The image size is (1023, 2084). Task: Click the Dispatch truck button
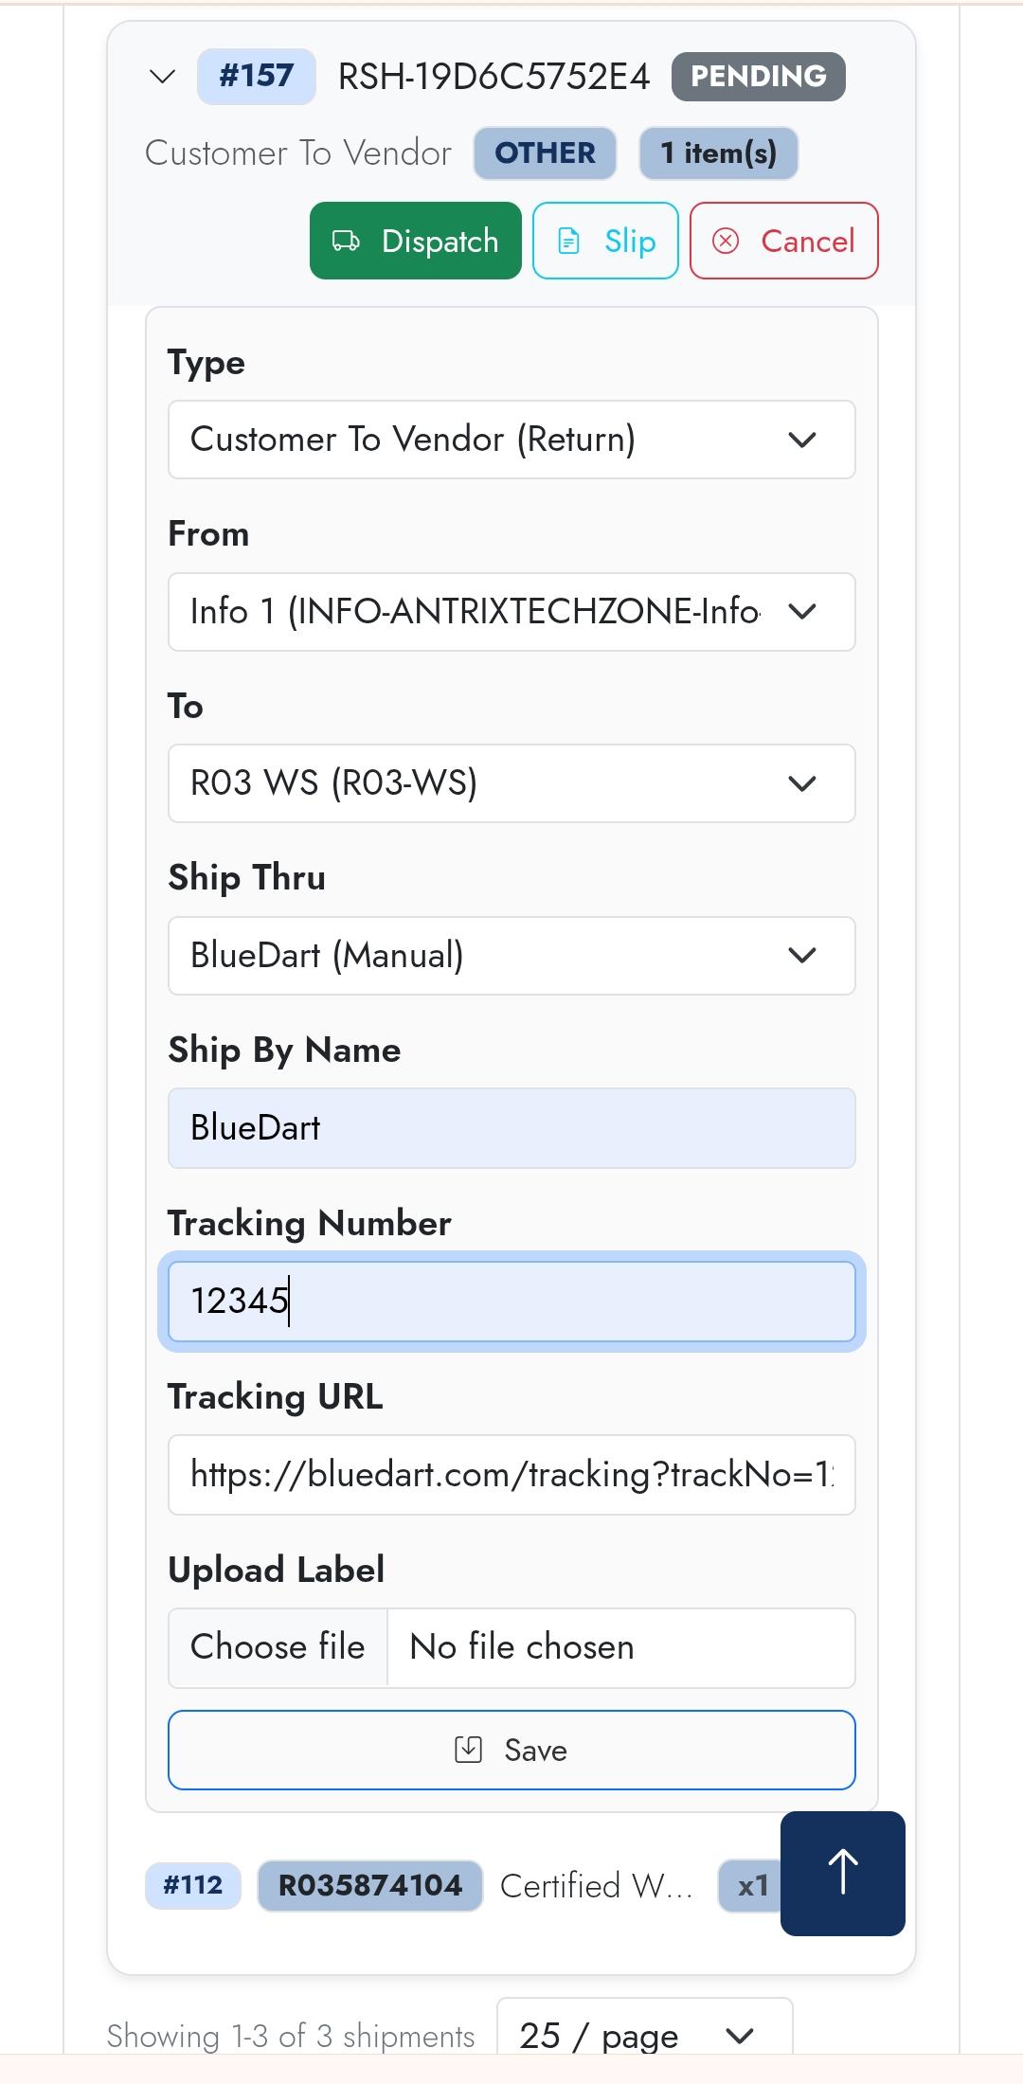(415, 241)
